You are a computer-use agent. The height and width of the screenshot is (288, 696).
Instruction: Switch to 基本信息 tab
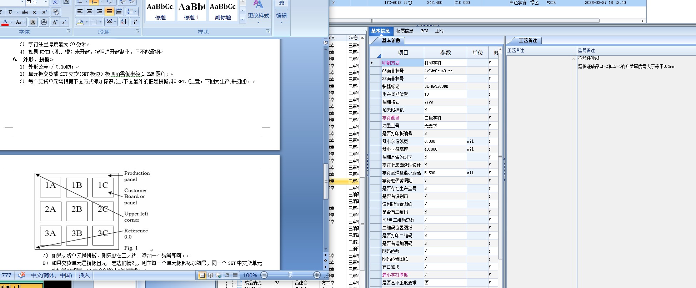(x=380, y=31)
